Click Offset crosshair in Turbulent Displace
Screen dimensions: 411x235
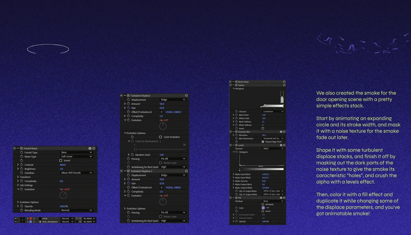(x=161, y=112)
